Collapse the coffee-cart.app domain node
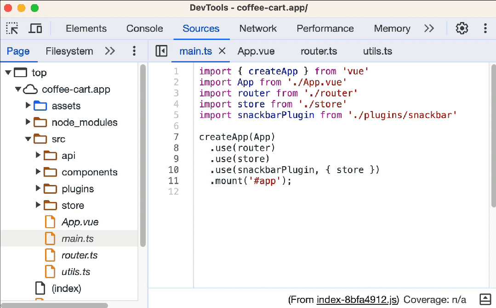 coord(18,90)
